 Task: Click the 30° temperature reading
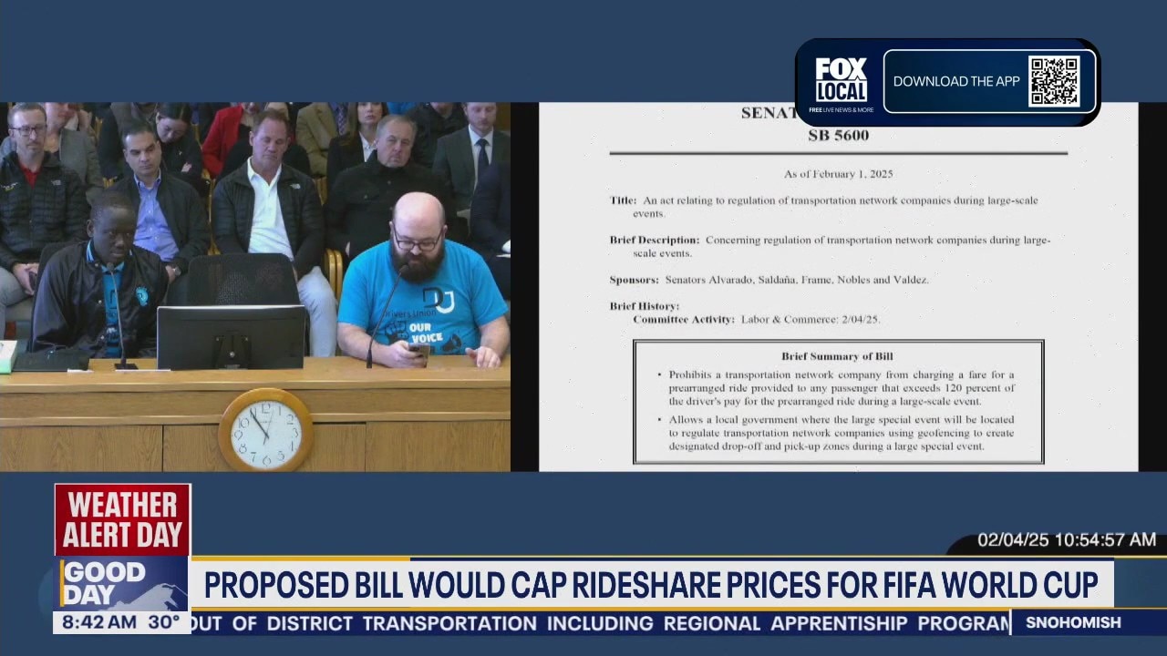[x=164, y=623]
